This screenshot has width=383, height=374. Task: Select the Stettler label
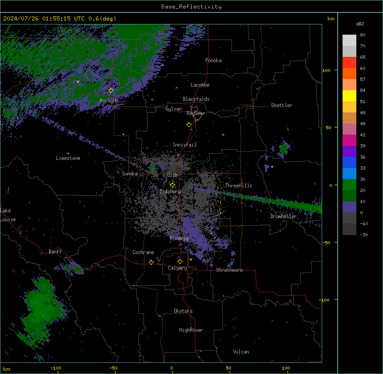[x=282, y=105]
